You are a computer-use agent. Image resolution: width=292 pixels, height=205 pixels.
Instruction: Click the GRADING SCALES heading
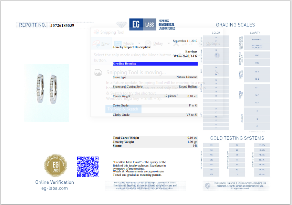point(236,25)
